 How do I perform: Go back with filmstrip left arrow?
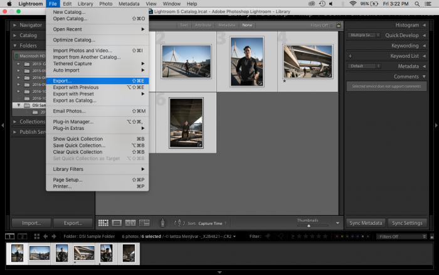pos(45,236)
